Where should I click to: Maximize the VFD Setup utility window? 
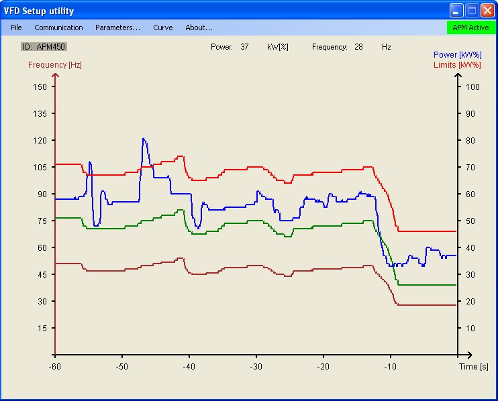click(472, 11)
